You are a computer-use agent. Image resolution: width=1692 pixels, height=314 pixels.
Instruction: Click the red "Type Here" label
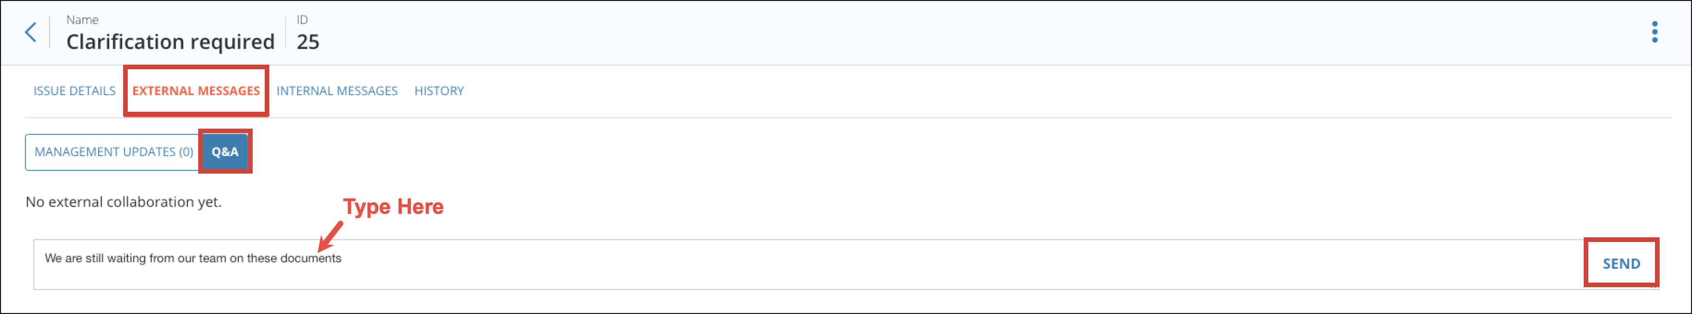[x=393, y=206]
